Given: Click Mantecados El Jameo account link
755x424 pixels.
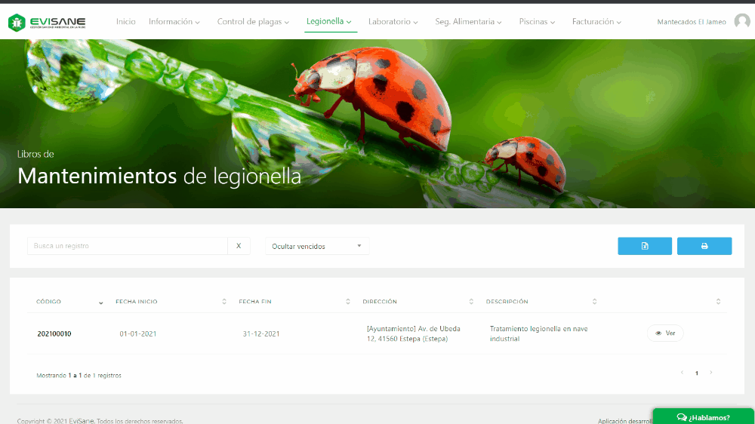Looking at the screenshot, I should [691, 22].
